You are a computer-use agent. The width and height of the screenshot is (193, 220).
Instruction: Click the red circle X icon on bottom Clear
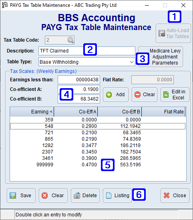[x=45, y=196]
